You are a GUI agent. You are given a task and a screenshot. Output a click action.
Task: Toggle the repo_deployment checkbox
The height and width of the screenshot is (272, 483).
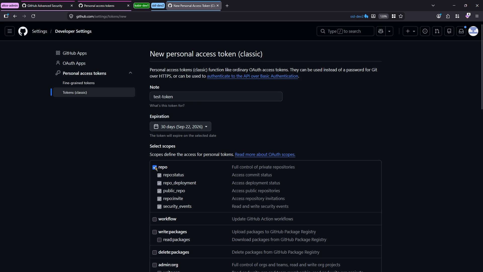coord(159,183)
